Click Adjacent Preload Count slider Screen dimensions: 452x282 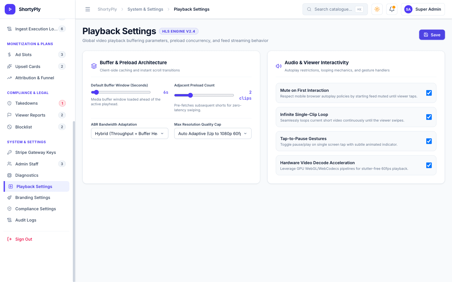(204, 95)
